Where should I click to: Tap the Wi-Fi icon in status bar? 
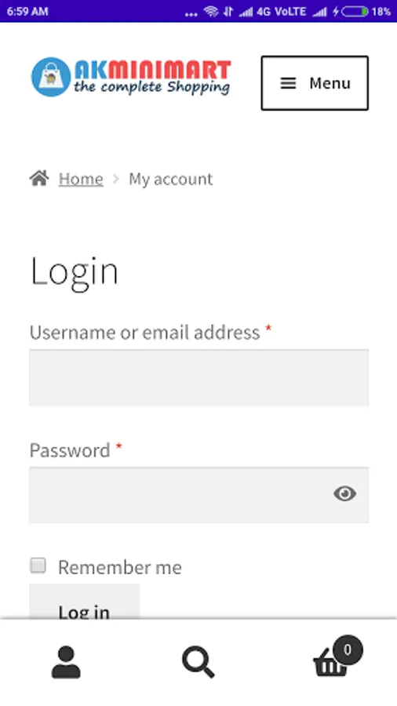211,11
